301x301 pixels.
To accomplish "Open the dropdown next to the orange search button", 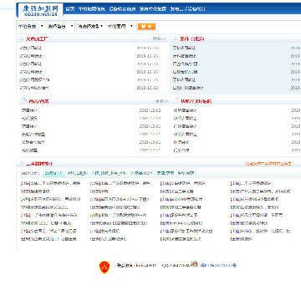I will point(120,27).
